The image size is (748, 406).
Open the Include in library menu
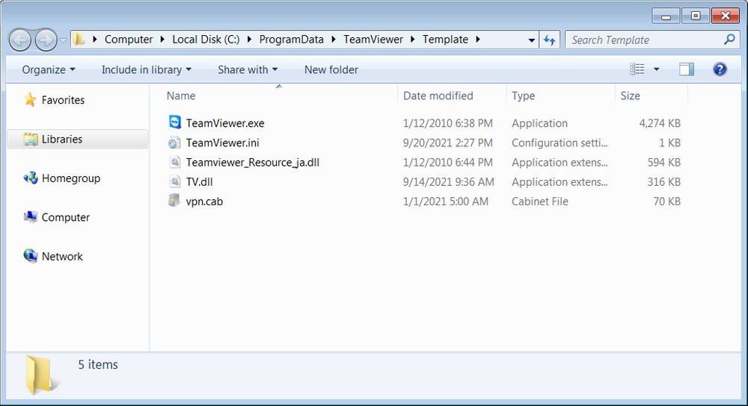coord(147,69)
